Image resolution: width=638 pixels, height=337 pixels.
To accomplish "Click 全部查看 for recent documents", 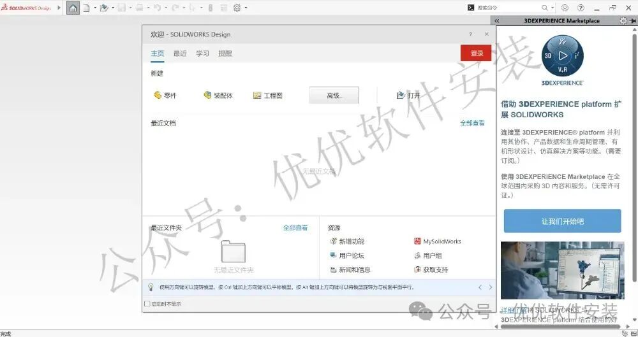I will [x=472, y=123].
